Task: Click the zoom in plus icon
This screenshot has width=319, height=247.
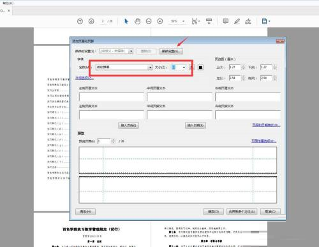Action: (x=160, y=21)
